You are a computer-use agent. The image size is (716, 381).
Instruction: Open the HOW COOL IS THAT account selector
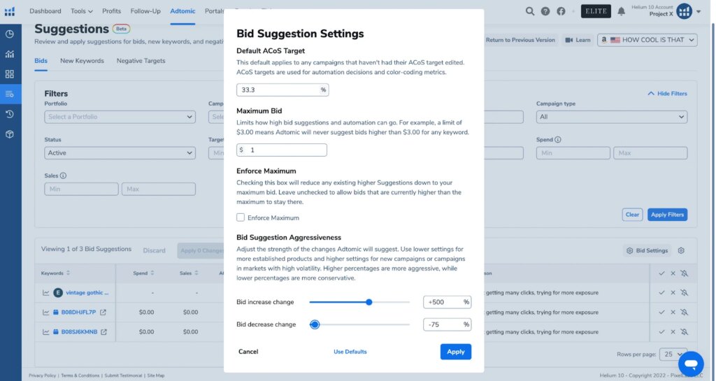click(x=647, y=40)
